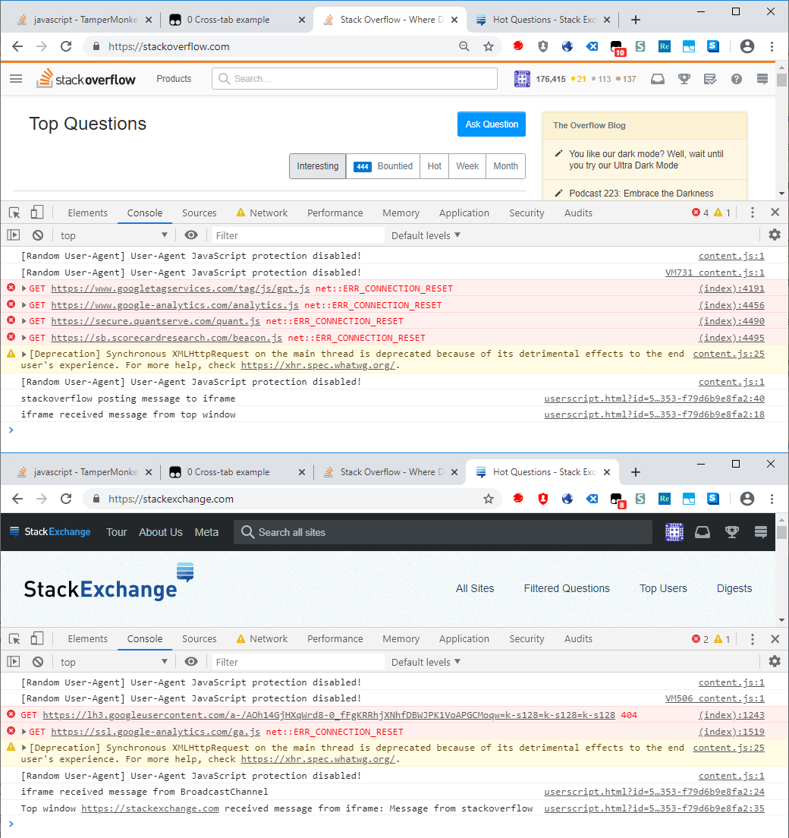This screenshot has height=838, width=789.
Task: Toggle device toolbar in bottom DevTools
Action: [x=37, y=638]
